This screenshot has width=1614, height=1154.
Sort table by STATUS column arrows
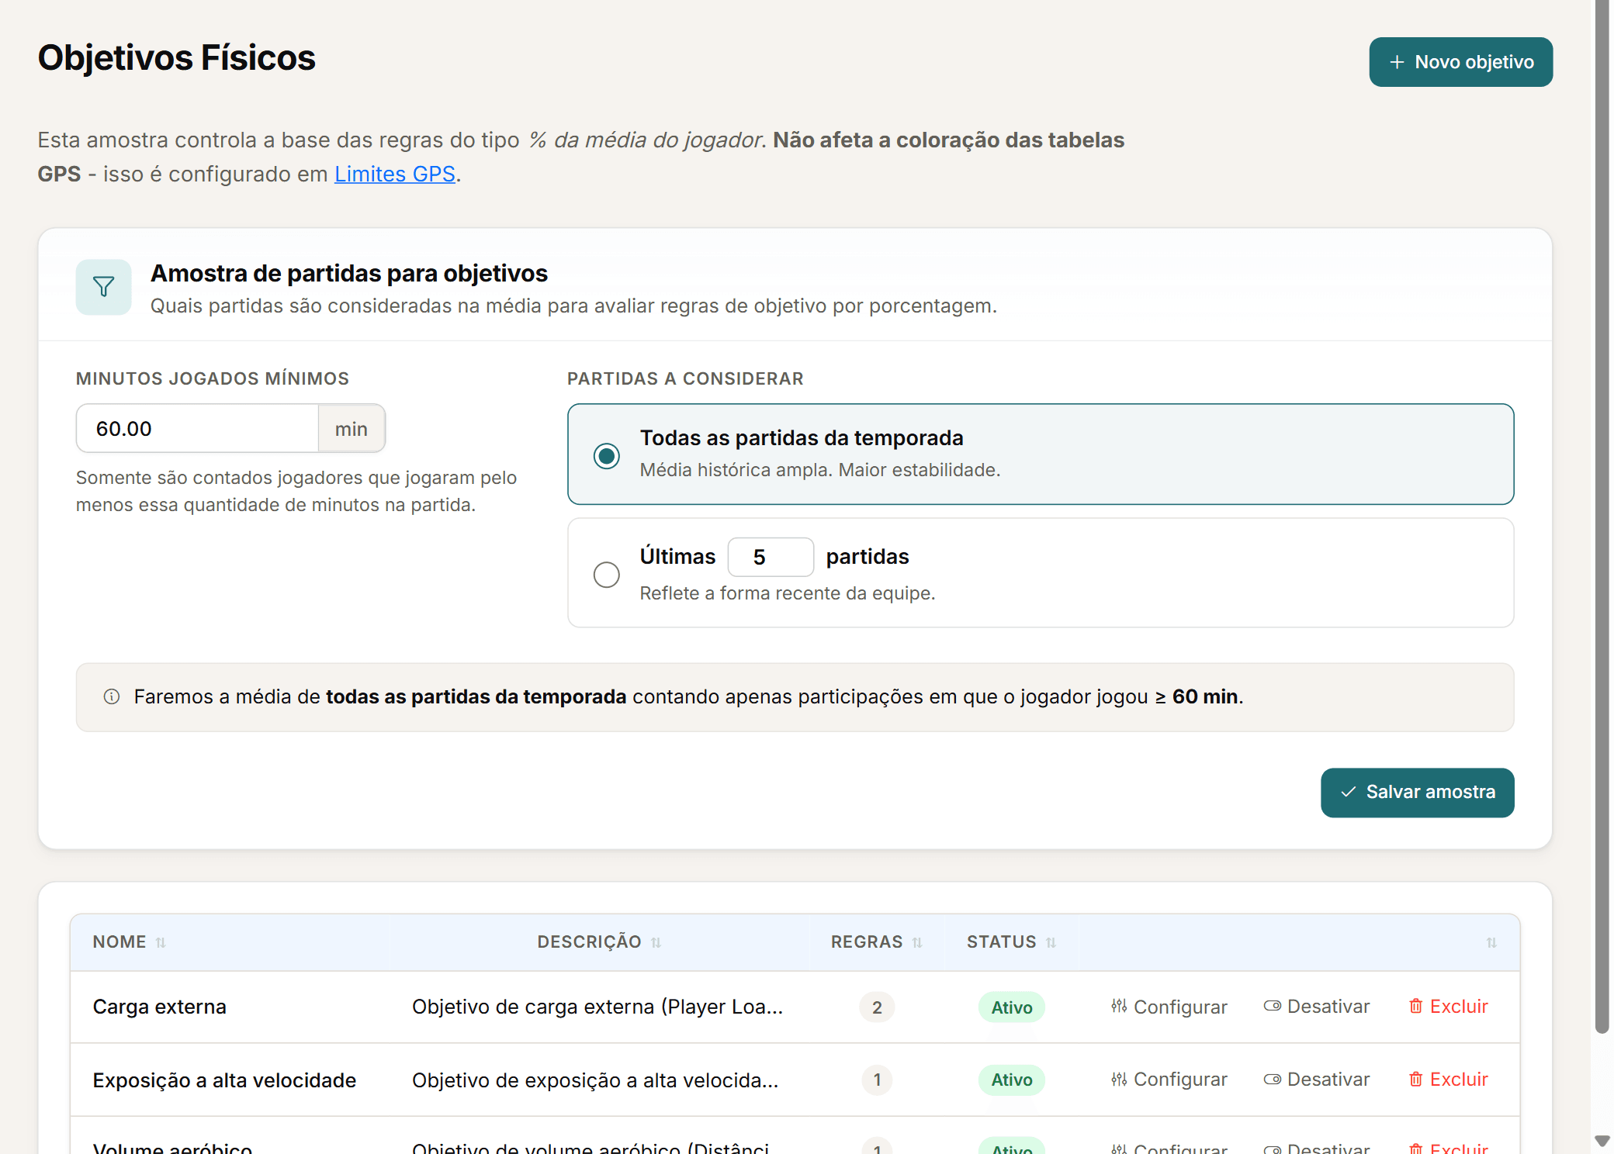pos(1051,942)
